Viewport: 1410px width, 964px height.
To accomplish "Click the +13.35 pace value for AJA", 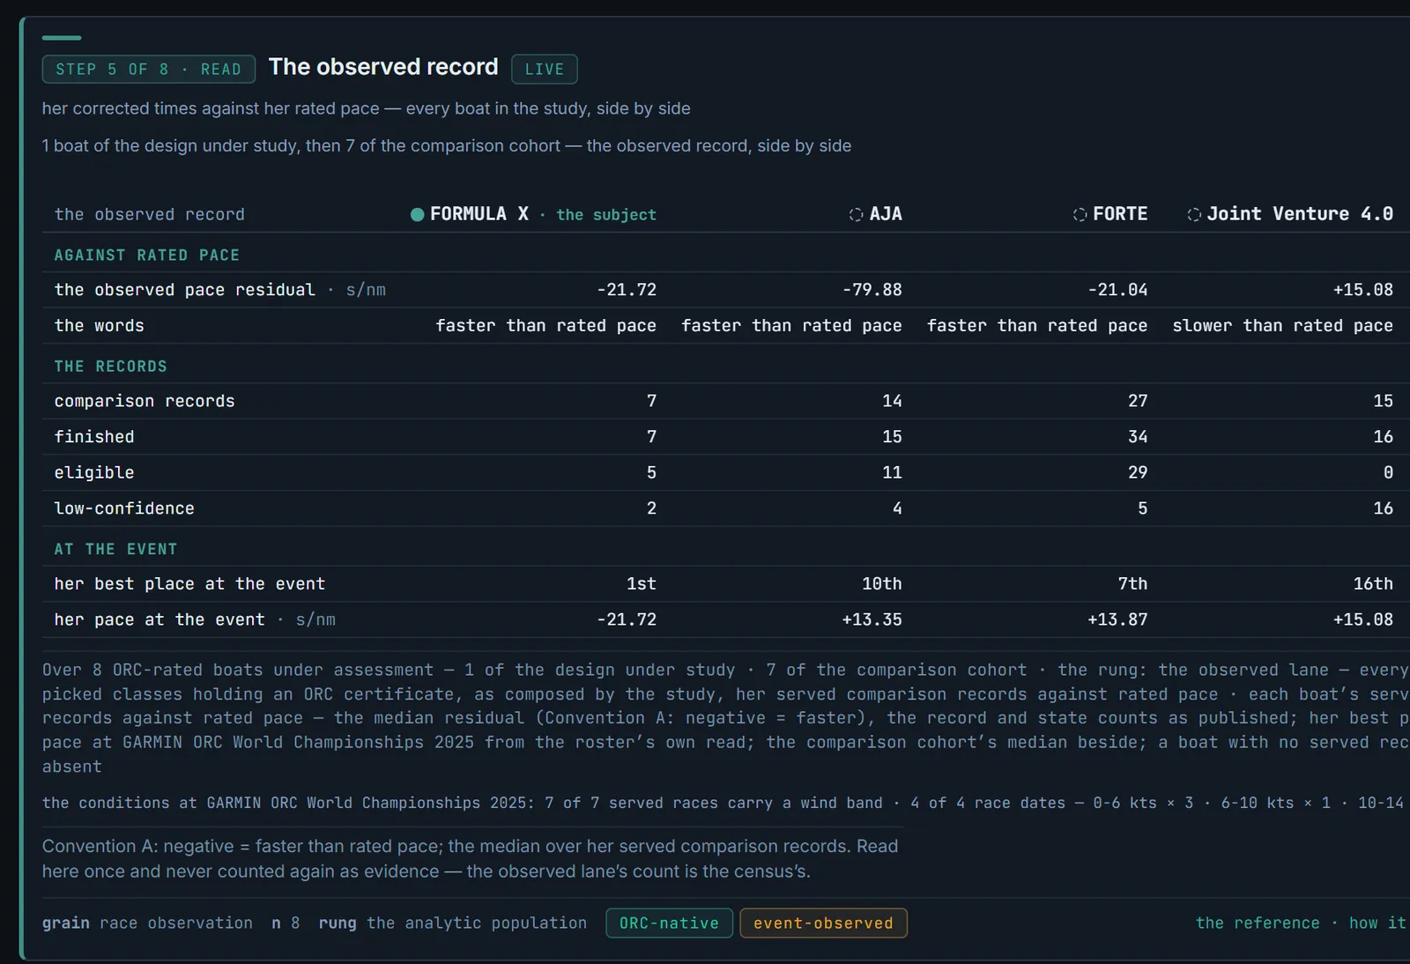I will [872, 620].
